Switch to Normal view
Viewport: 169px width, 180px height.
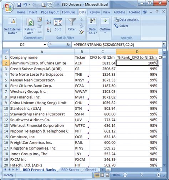click(x=97, y=175)
